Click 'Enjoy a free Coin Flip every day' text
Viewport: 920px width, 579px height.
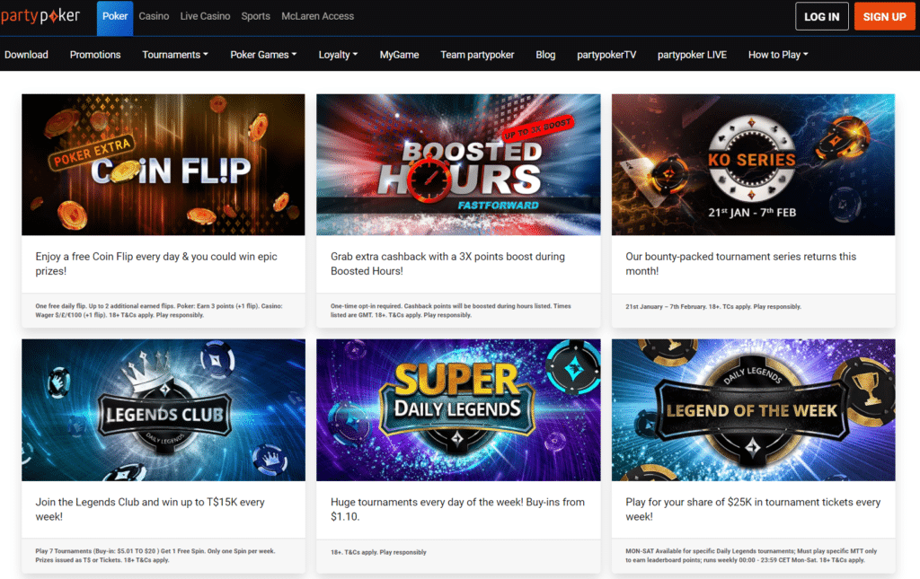pos(156,264)
